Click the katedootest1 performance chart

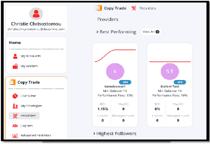[115, 55]
